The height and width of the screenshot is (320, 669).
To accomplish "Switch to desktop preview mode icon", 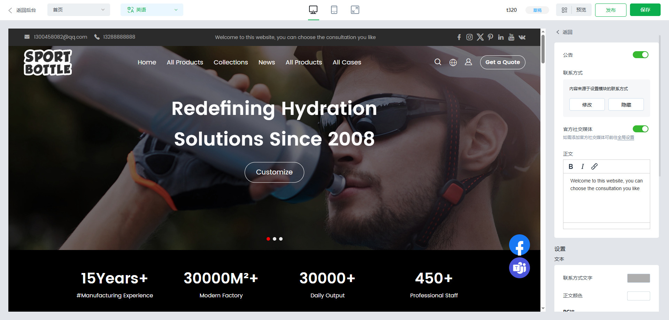I will click(x=313, y=10).
